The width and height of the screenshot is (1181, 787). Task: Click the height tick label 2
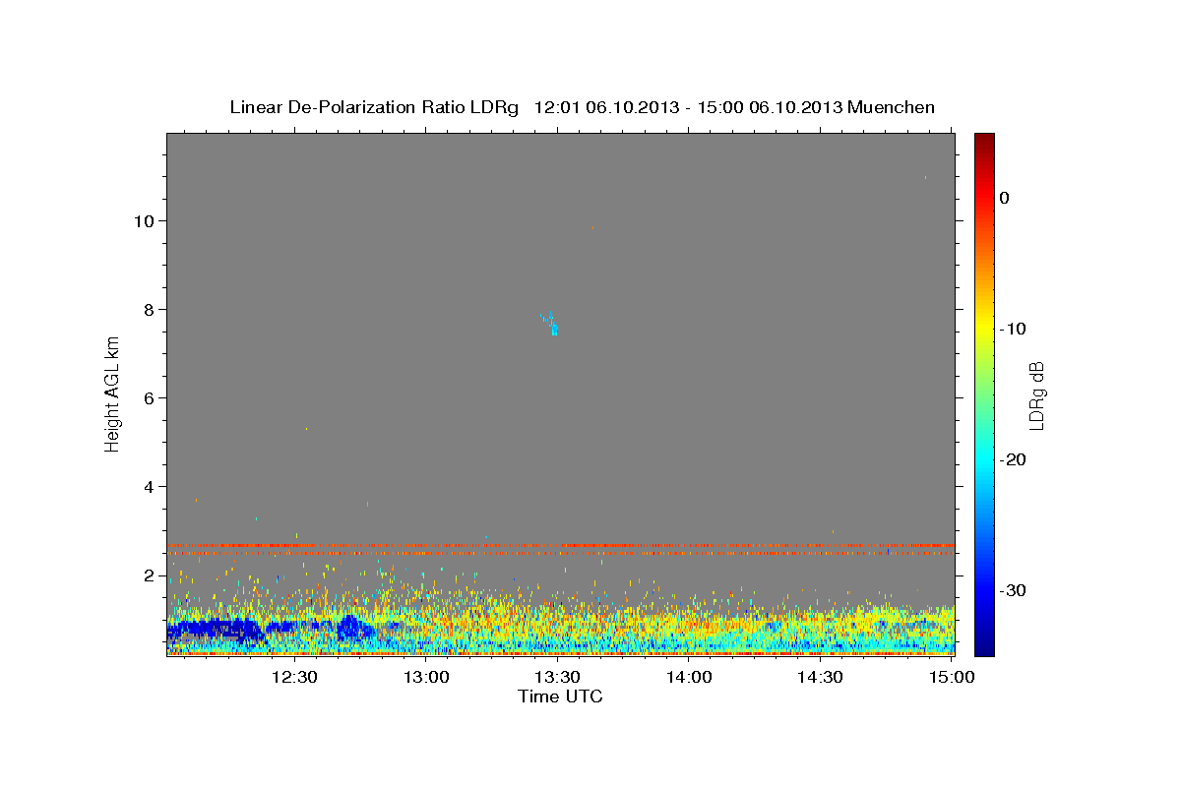click(x=150, y=575)
